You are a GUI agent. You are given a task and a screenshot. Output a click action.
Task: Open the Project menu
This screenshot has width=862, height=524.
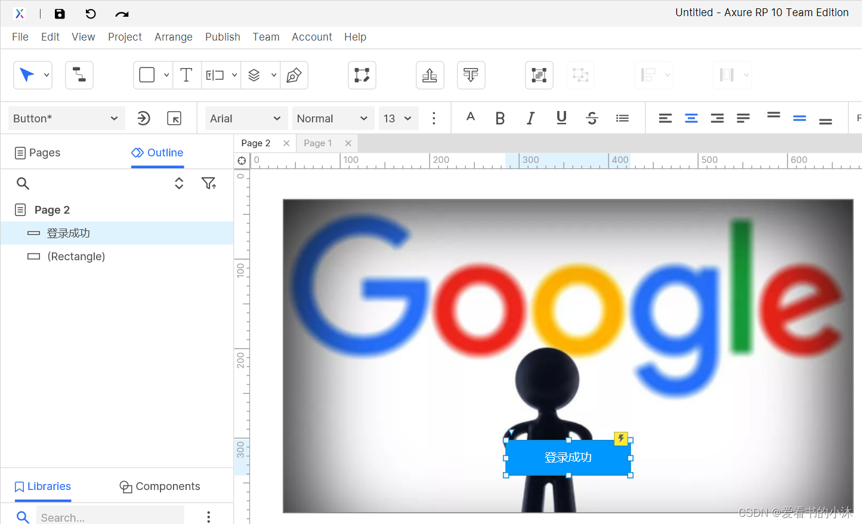click(125, 37)
